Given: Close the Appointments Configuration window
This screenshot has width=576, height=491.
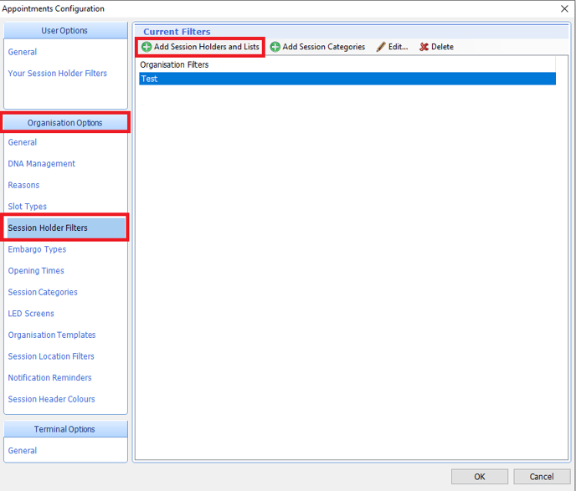Looking at the screenshot, I should pos(563,9).
